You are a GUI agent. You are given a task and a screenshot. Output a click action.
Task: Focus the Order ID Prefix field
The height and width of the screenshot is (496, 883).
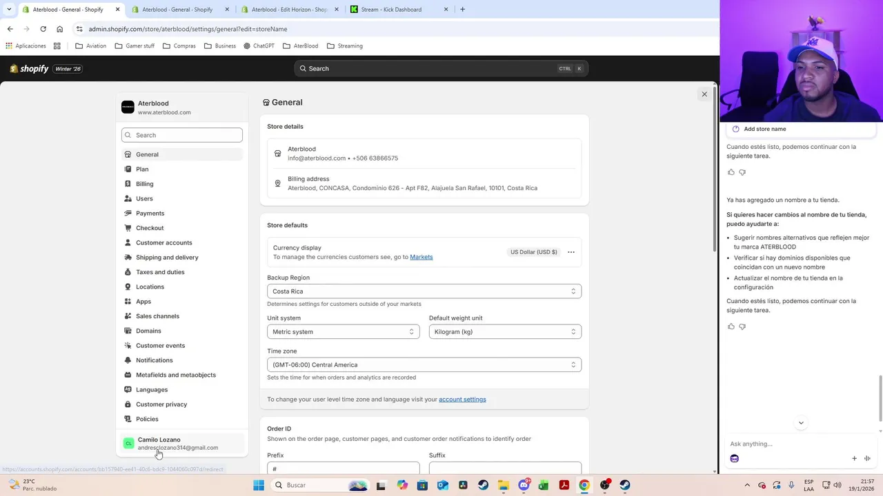(343, 468)
